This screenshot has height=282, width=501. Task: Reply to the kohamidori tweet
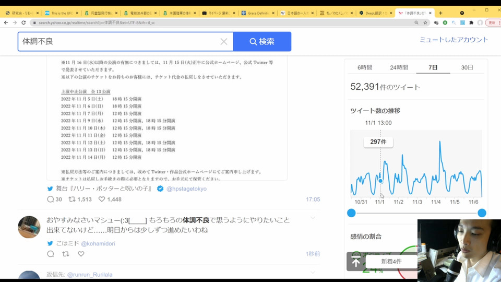pos(51,254)
